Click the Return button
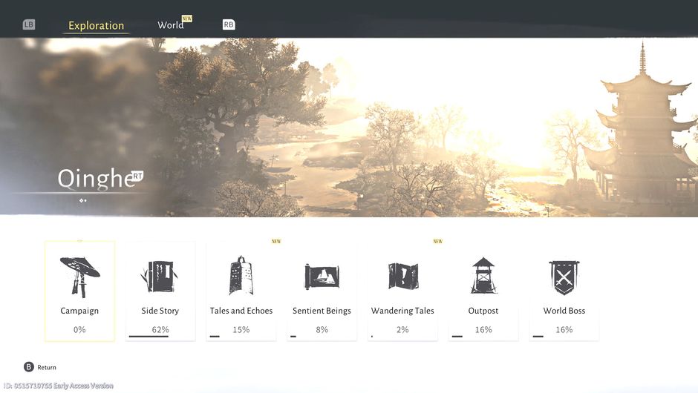Image resolution: width=698 pixels, height=393 pixels. coord(47,367)
